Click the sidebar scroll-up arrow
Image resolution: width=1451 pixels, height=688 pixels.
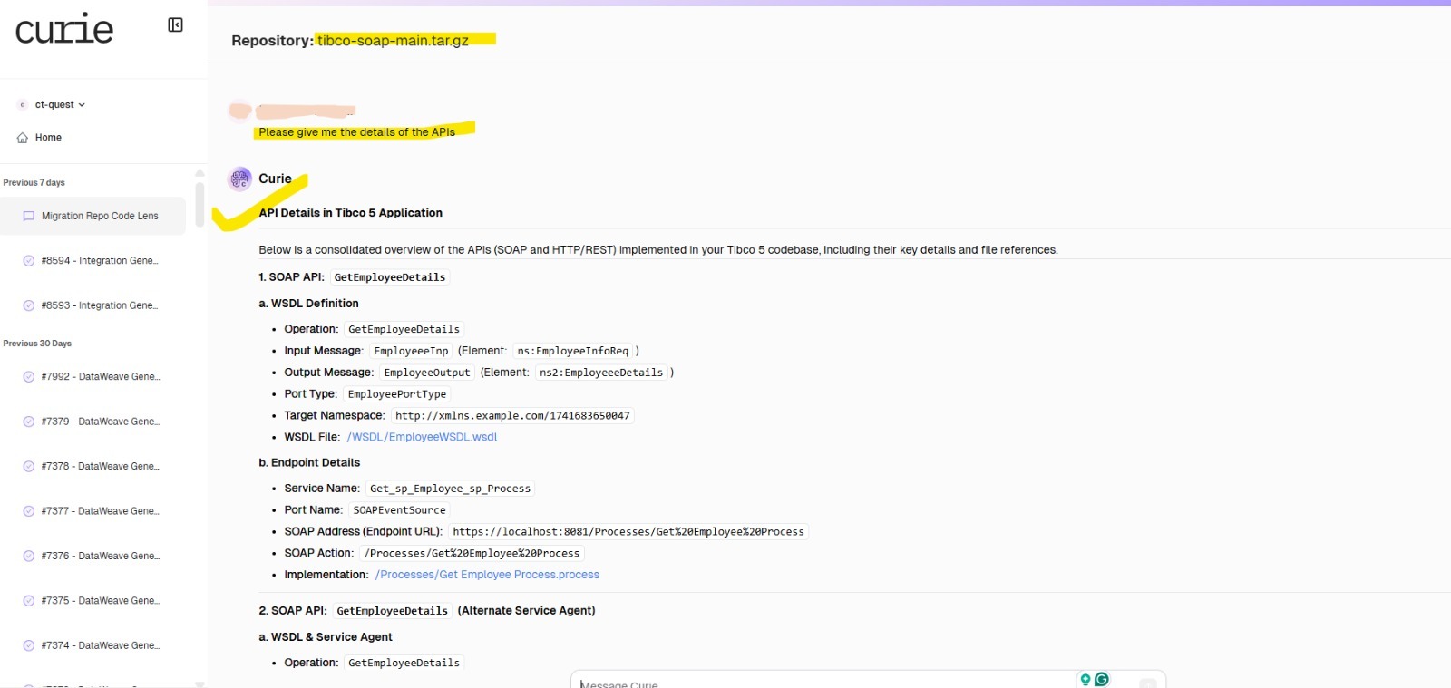(x=200, y=172)
